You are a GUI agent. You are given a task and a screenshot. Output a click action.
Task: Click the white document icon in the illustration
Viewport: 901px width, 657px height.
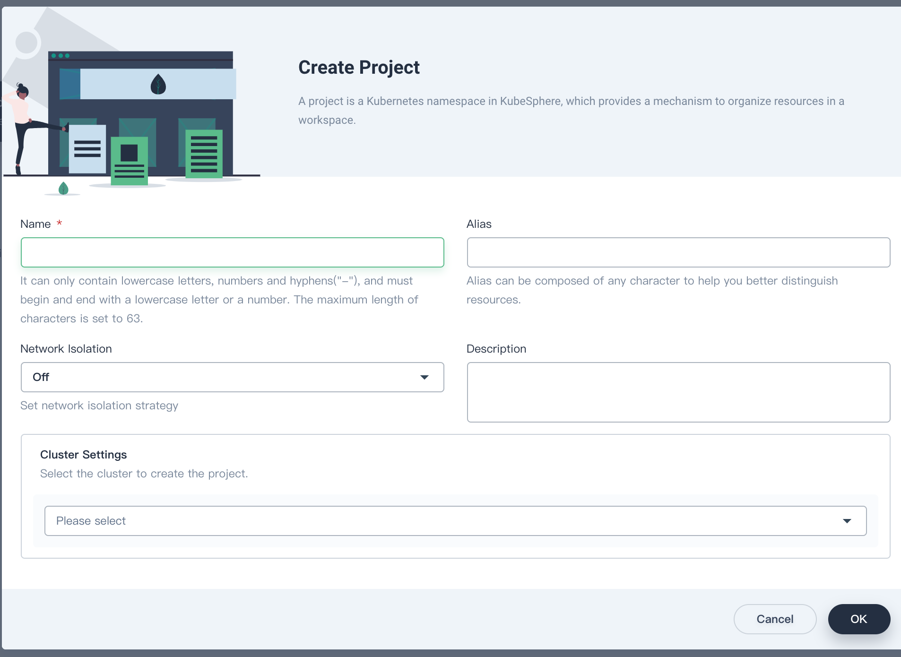[x=87, y=149]
